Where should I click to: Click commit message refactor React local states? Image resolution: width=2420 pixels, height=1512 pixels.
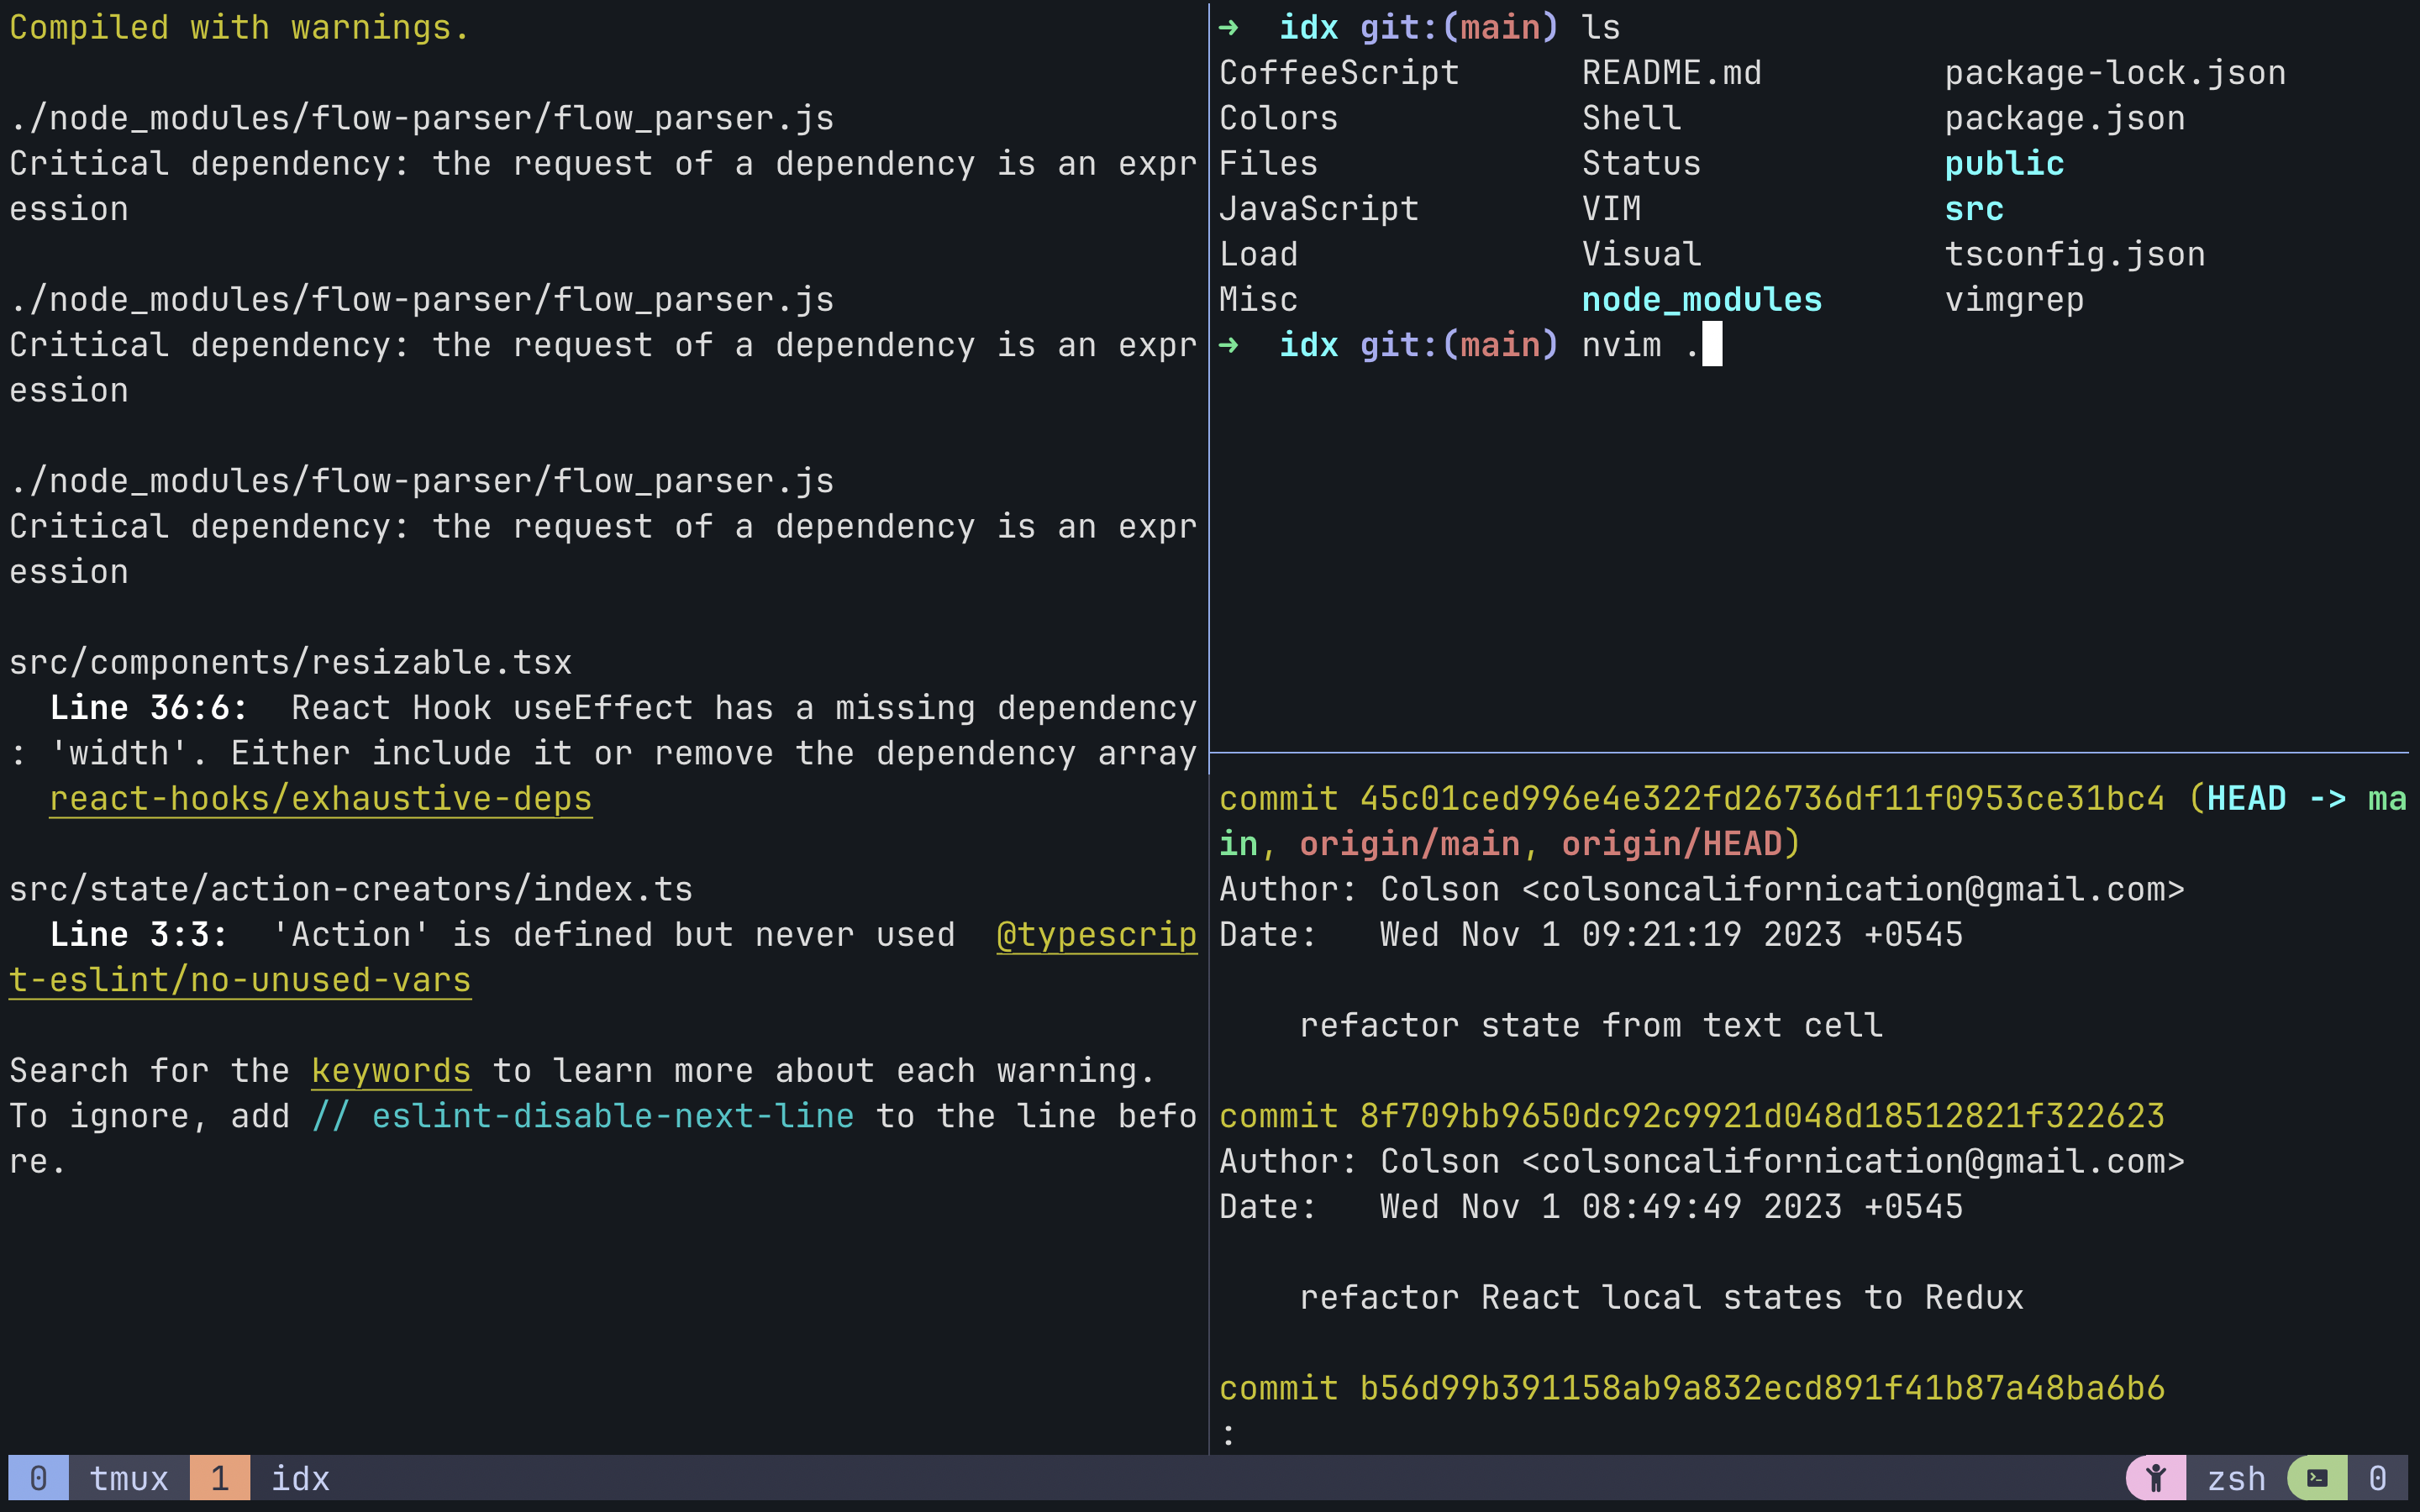1661,1297
